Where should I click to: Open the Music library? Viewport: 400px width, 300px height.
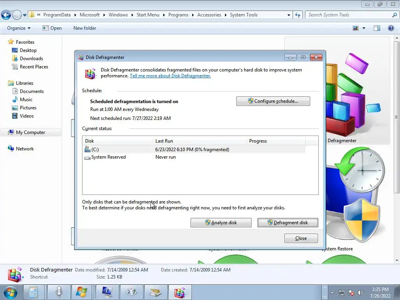pos(26,100)
